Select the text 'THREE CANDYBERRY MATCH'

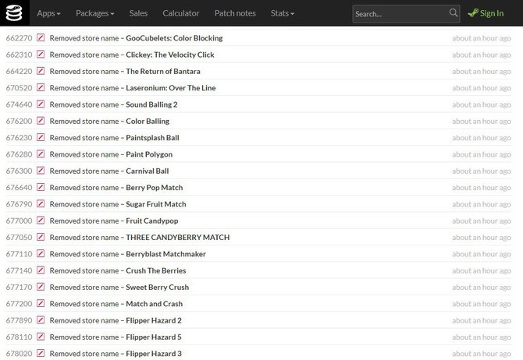click(x=178, y=238)
